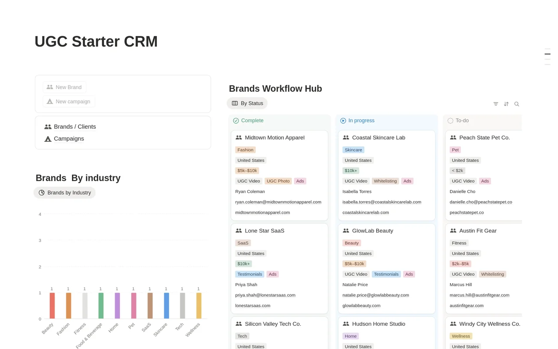Click the Complete status checkmark icon

pos(236,121)
